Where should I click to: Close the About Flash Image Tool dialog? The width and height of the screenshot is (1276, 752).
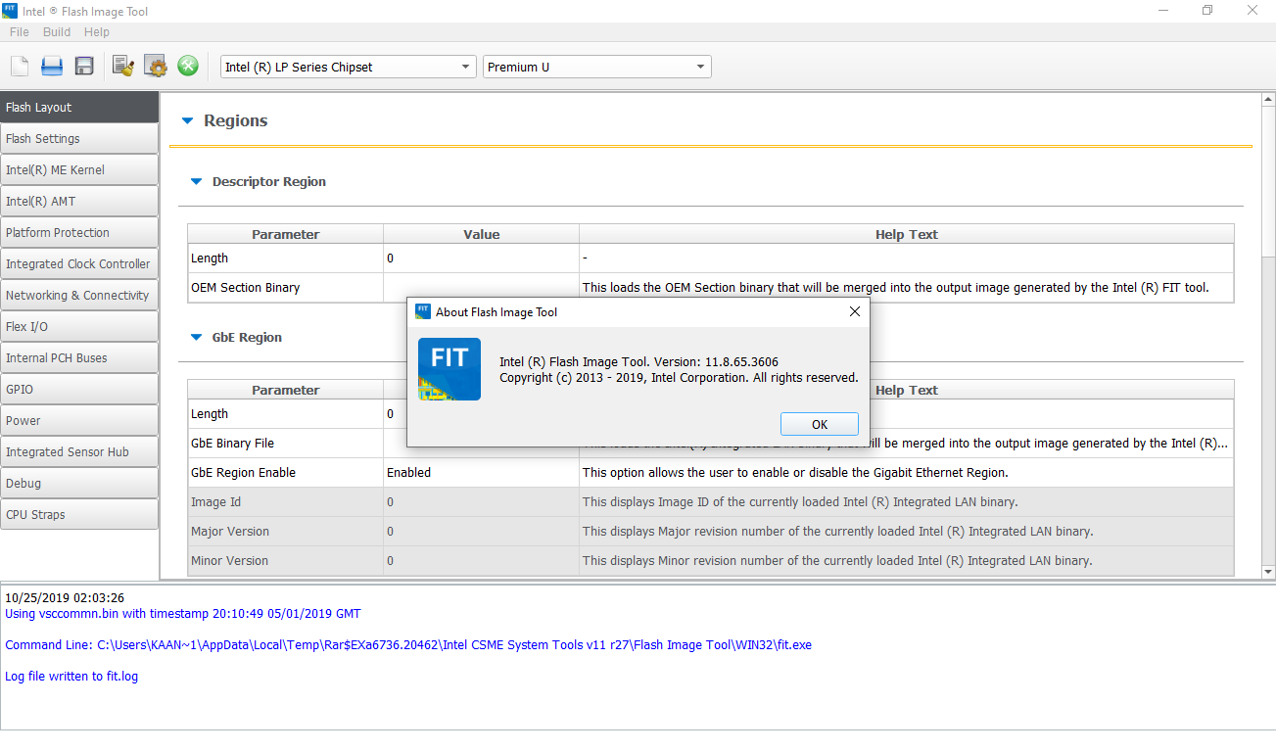(854, 311)
